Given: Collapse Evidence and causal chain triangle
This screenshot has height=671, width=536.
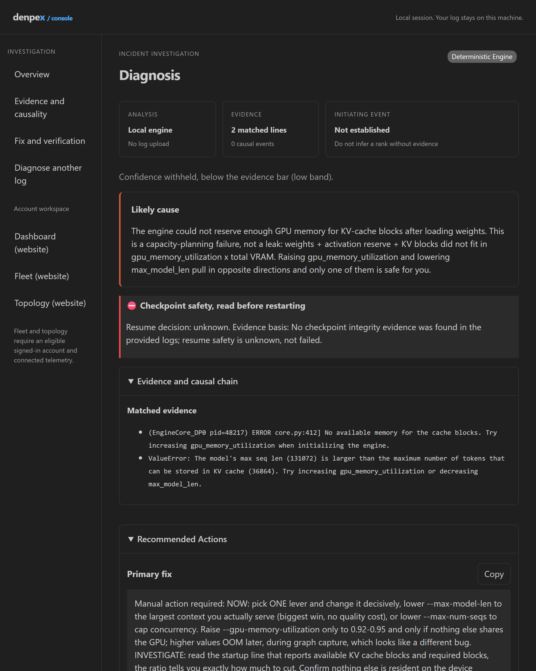Looking at the screenshot, I should (131, 381).
